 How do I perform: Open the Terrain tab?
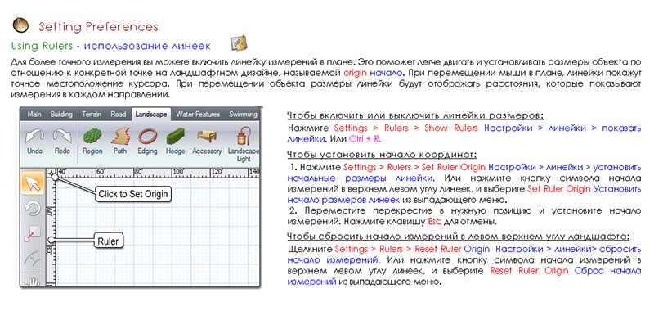92,114
